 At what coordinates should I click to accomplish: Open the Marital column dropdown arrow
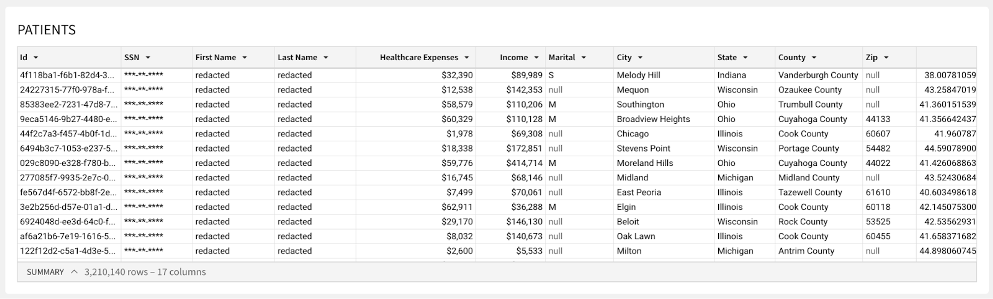pyautogui.click(x=584, y=58)
